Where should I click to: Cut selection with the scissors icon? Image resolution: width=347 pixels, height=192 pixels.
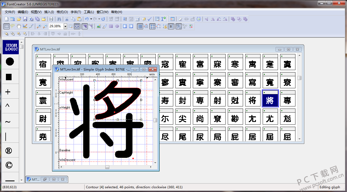(x=67, y=19)
